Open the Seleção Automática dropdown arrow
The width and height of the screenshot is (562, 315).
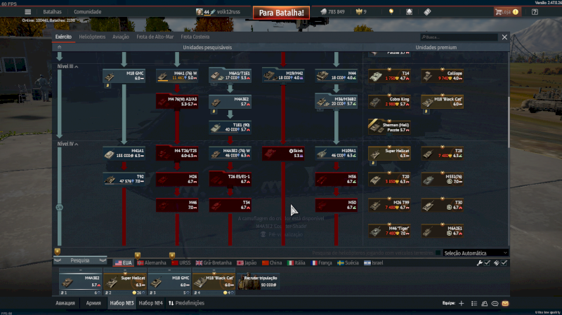(504, 253)
